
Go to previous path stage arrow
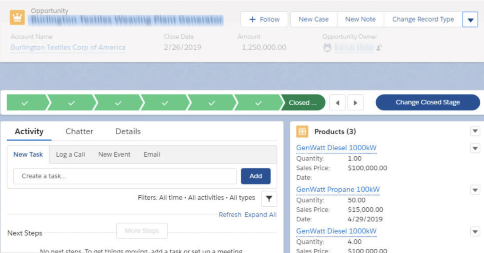pos(337,102)
